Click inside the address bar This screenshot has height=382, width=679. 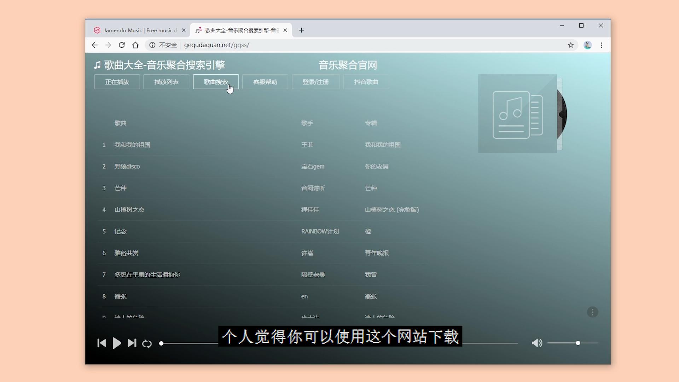click(x=318, y=45)
